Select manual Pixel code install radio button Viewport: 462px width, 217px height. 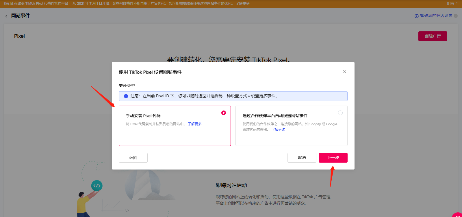click(x=224, y=113)
